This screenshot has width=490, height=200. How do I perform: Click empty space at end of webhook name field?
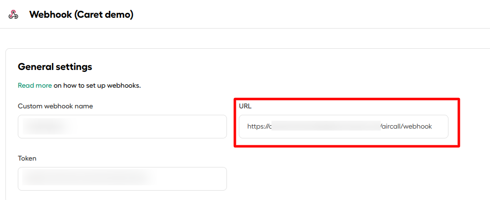152,127
